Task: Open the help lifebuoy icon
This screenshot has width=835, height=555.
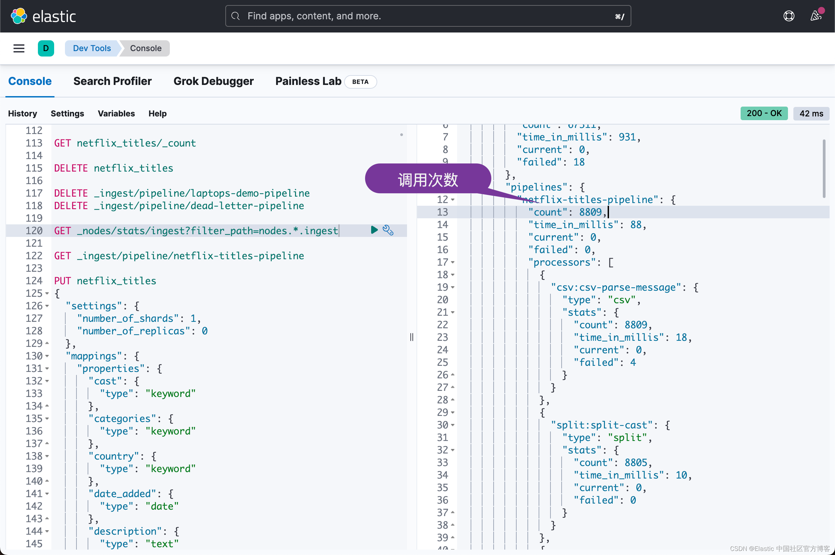Action: pos(789,16)
